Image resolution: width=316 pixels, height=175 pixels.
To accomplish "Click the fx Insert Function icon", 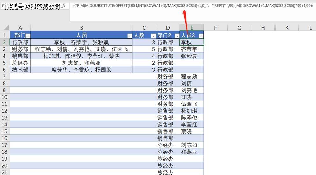I will (x=64, y=6).
